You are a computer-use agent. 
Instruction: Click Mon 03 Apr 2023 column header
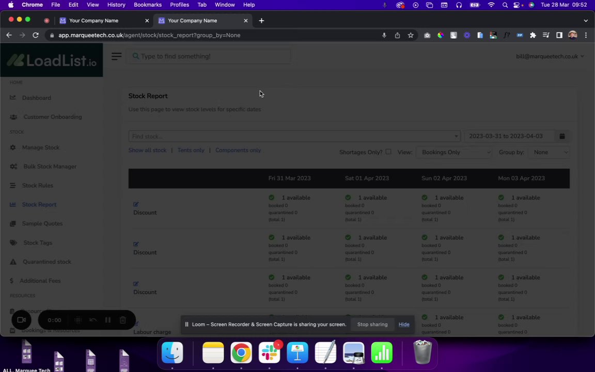[x=521, y=178]
